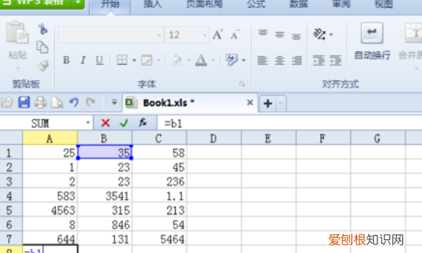Click the Copy icon in clipboard group
Image resolution: width=422 pixels, height=253 pixels.
tap(42, 47)
